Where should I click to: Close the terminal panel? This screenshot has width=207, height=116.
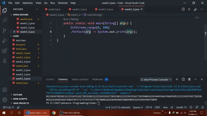(x=202, y=79)
